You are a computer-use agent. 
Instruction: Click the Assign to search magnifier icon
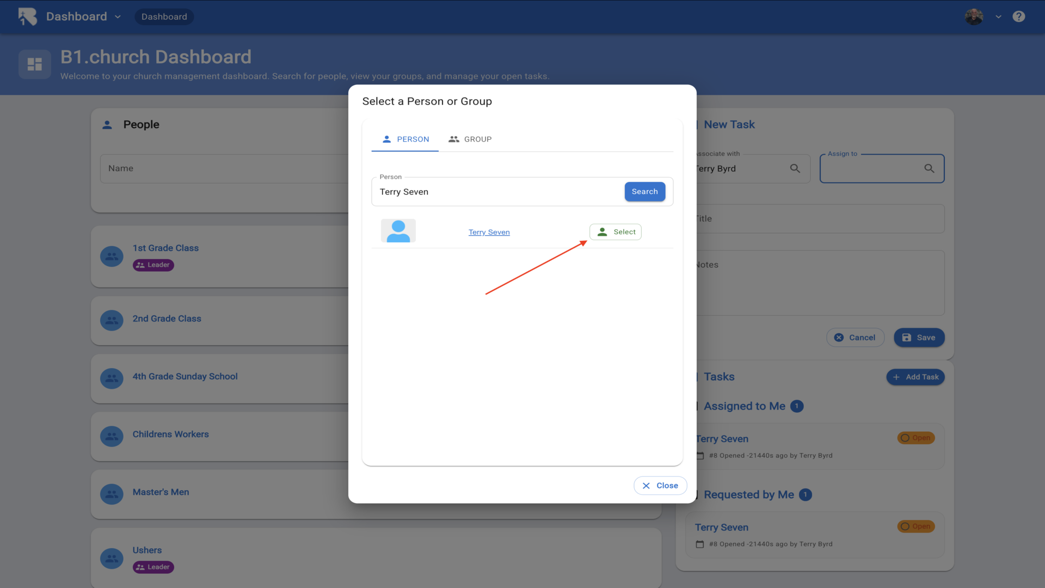(929, 169)
